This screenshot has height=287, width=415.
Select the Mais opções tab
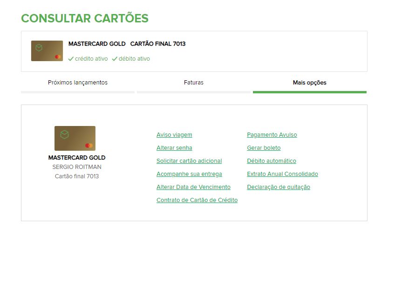(x=310, y=83)
